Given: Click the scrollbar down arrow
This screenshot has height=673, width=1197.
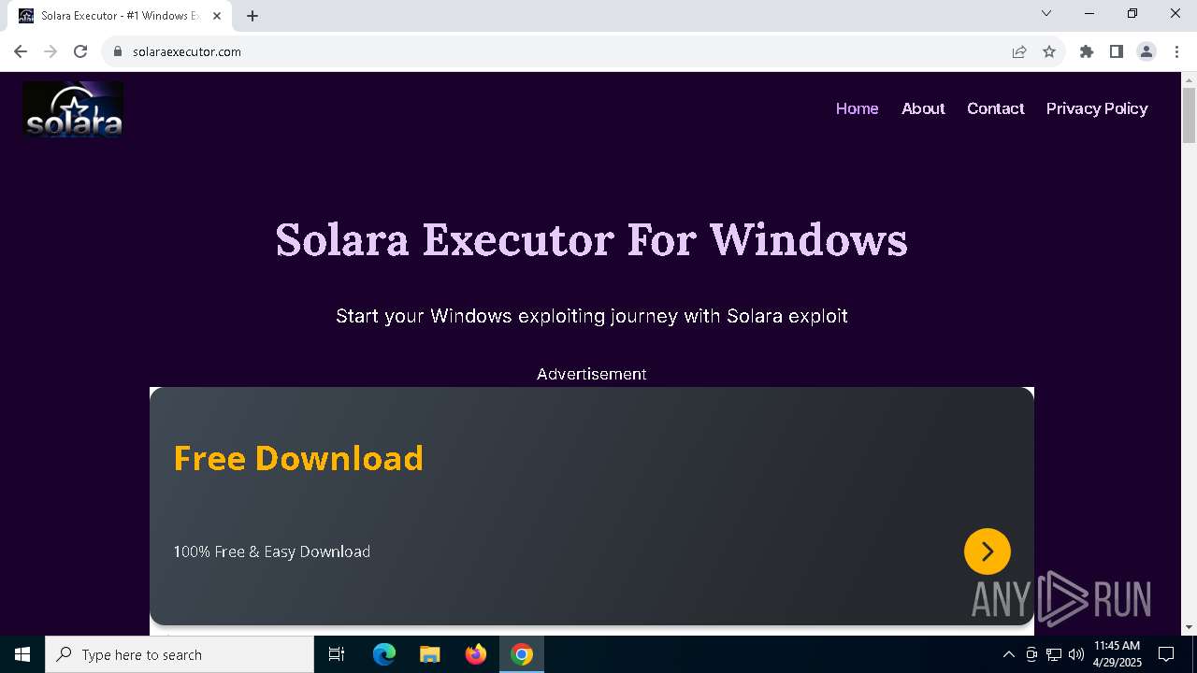Looking at the screenshot, I should 1189,627.
